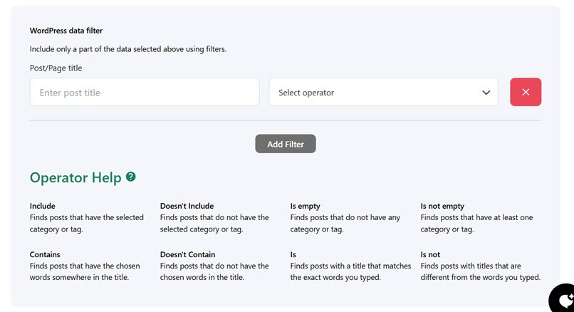Click the 'Include only a part' description text
This screenshot has height=312, width=574.
click(x=127, y=49)
